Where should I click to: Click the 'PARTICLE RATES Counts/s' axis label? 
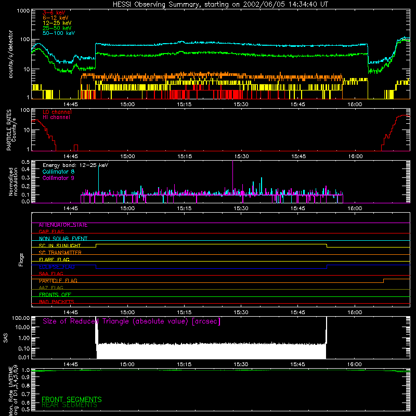11,130
